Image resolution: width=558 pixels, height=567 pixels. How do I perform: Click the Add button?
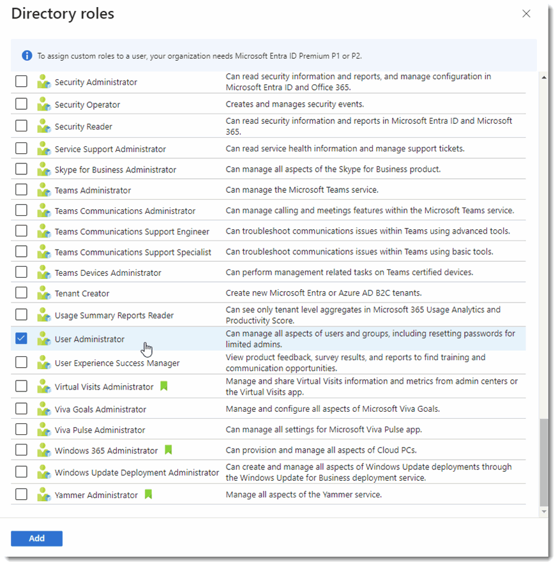pyautogui.click(x=36, y=538)
